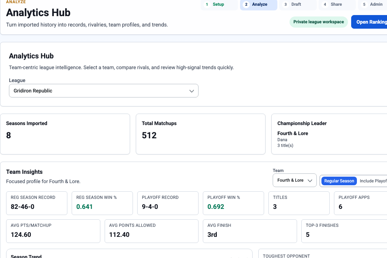Screen dimensions: 387x258
Task: Click the step 1 number circle for Setup
Action: [x=207, y=4]
